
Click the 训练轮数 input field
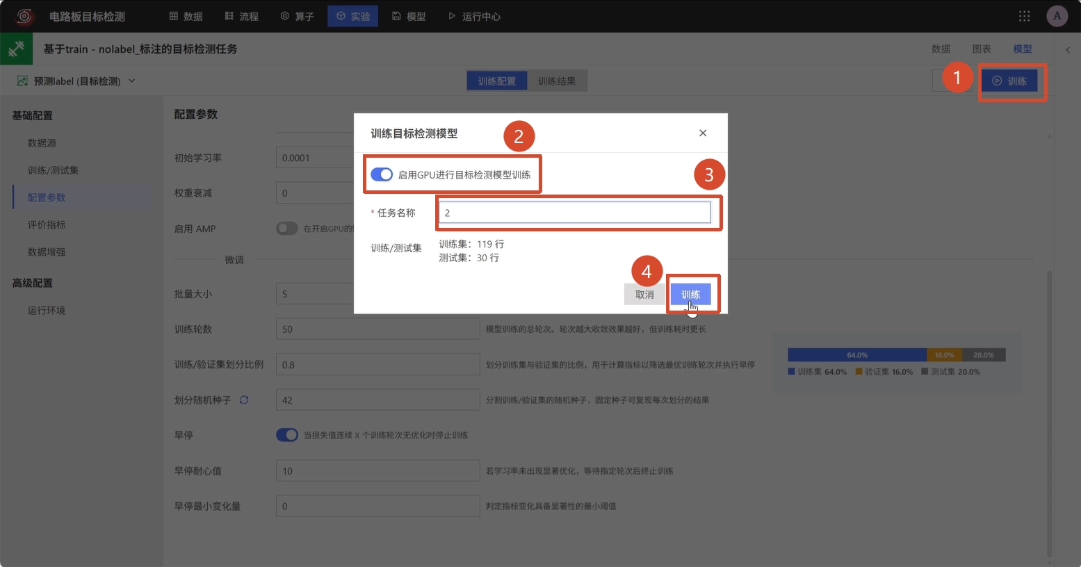[377, 329]
